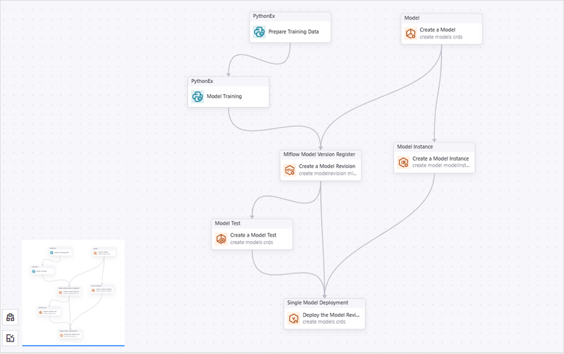Click the Single Model Deployment node icon

point(294,318)
